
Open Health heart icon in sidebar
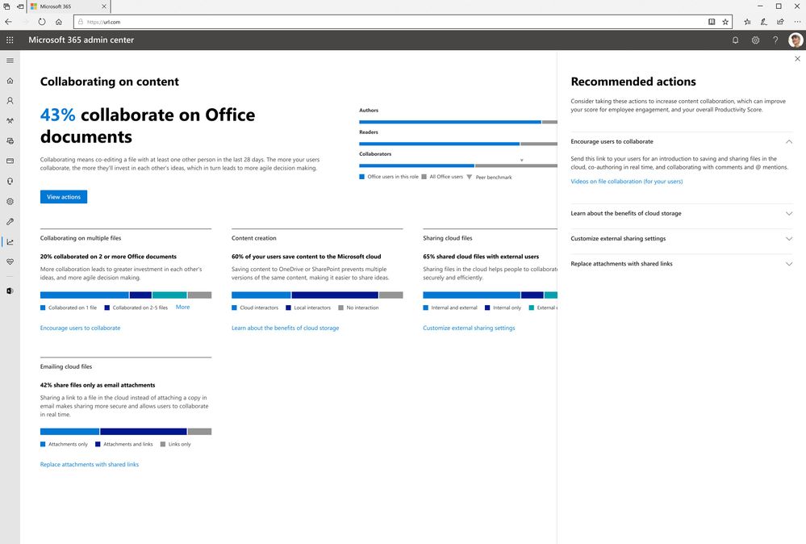click(x=10, y=262)
